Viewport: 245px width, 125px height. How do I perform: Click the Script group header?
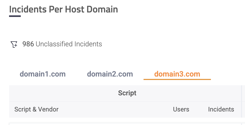pos(127,93)
